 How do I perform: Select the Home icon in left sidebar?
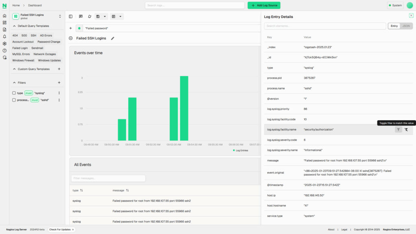coord(4,17)
